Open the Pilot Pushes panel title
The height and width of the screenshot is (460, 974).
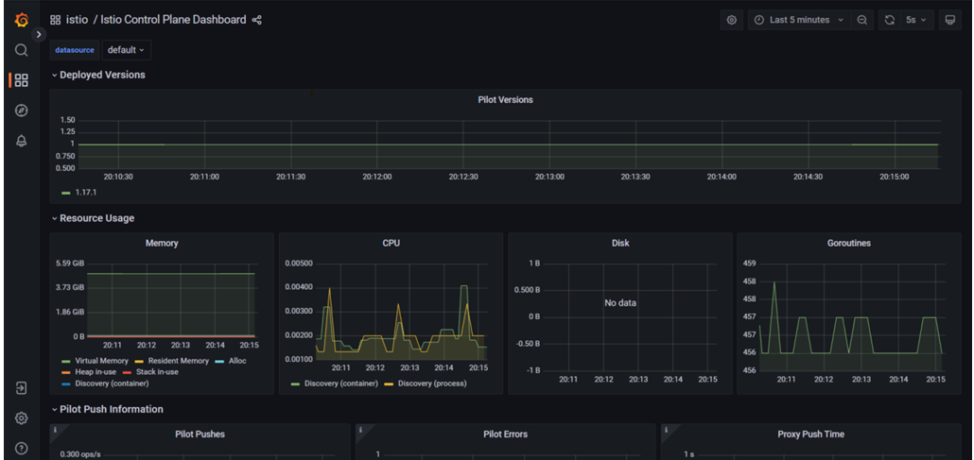[200, 434]
